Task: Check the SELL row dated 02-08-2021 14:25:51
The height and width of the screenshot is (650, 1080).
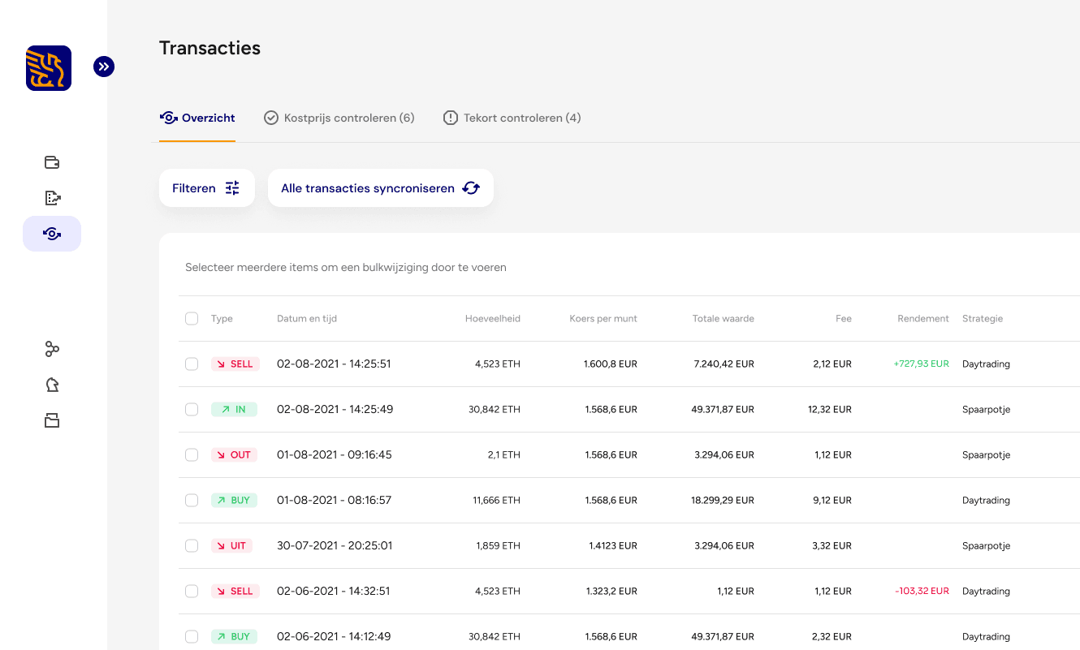Action: (x=192, y=364)
